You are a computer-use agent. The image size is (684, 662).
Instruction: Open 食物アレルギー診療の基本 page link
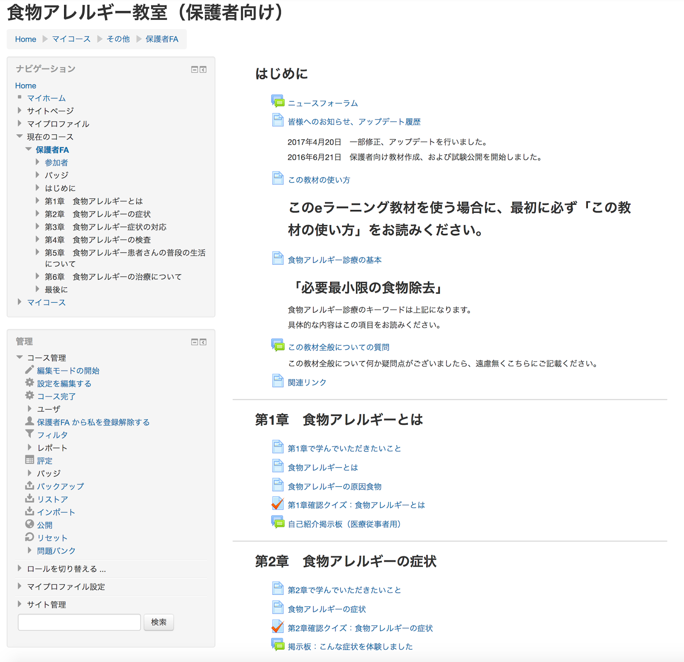pyautogui.click(x=335, y=260)
